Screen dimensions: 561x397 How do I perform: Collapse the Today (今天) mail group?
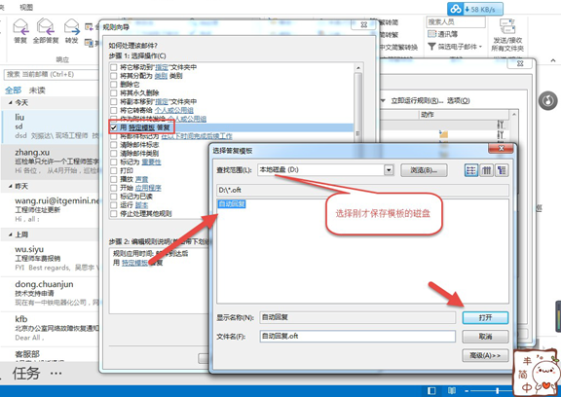[x=10, y=103]
